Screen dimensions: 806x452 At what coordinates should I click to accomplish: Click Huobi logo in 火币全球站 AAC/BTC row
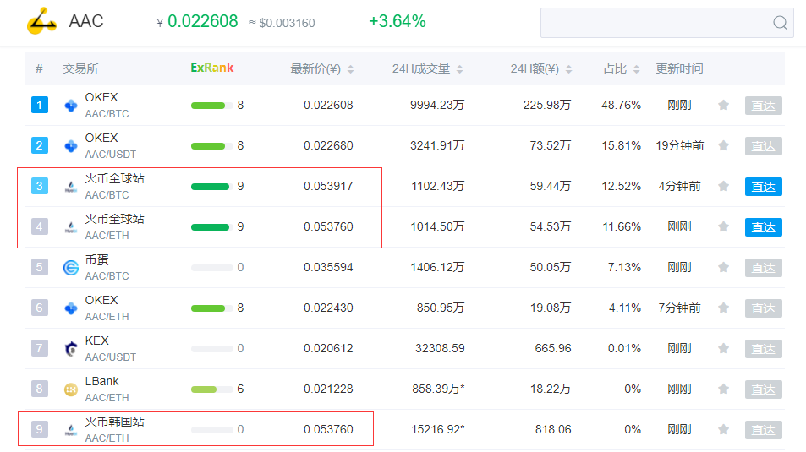coord(71,187)
